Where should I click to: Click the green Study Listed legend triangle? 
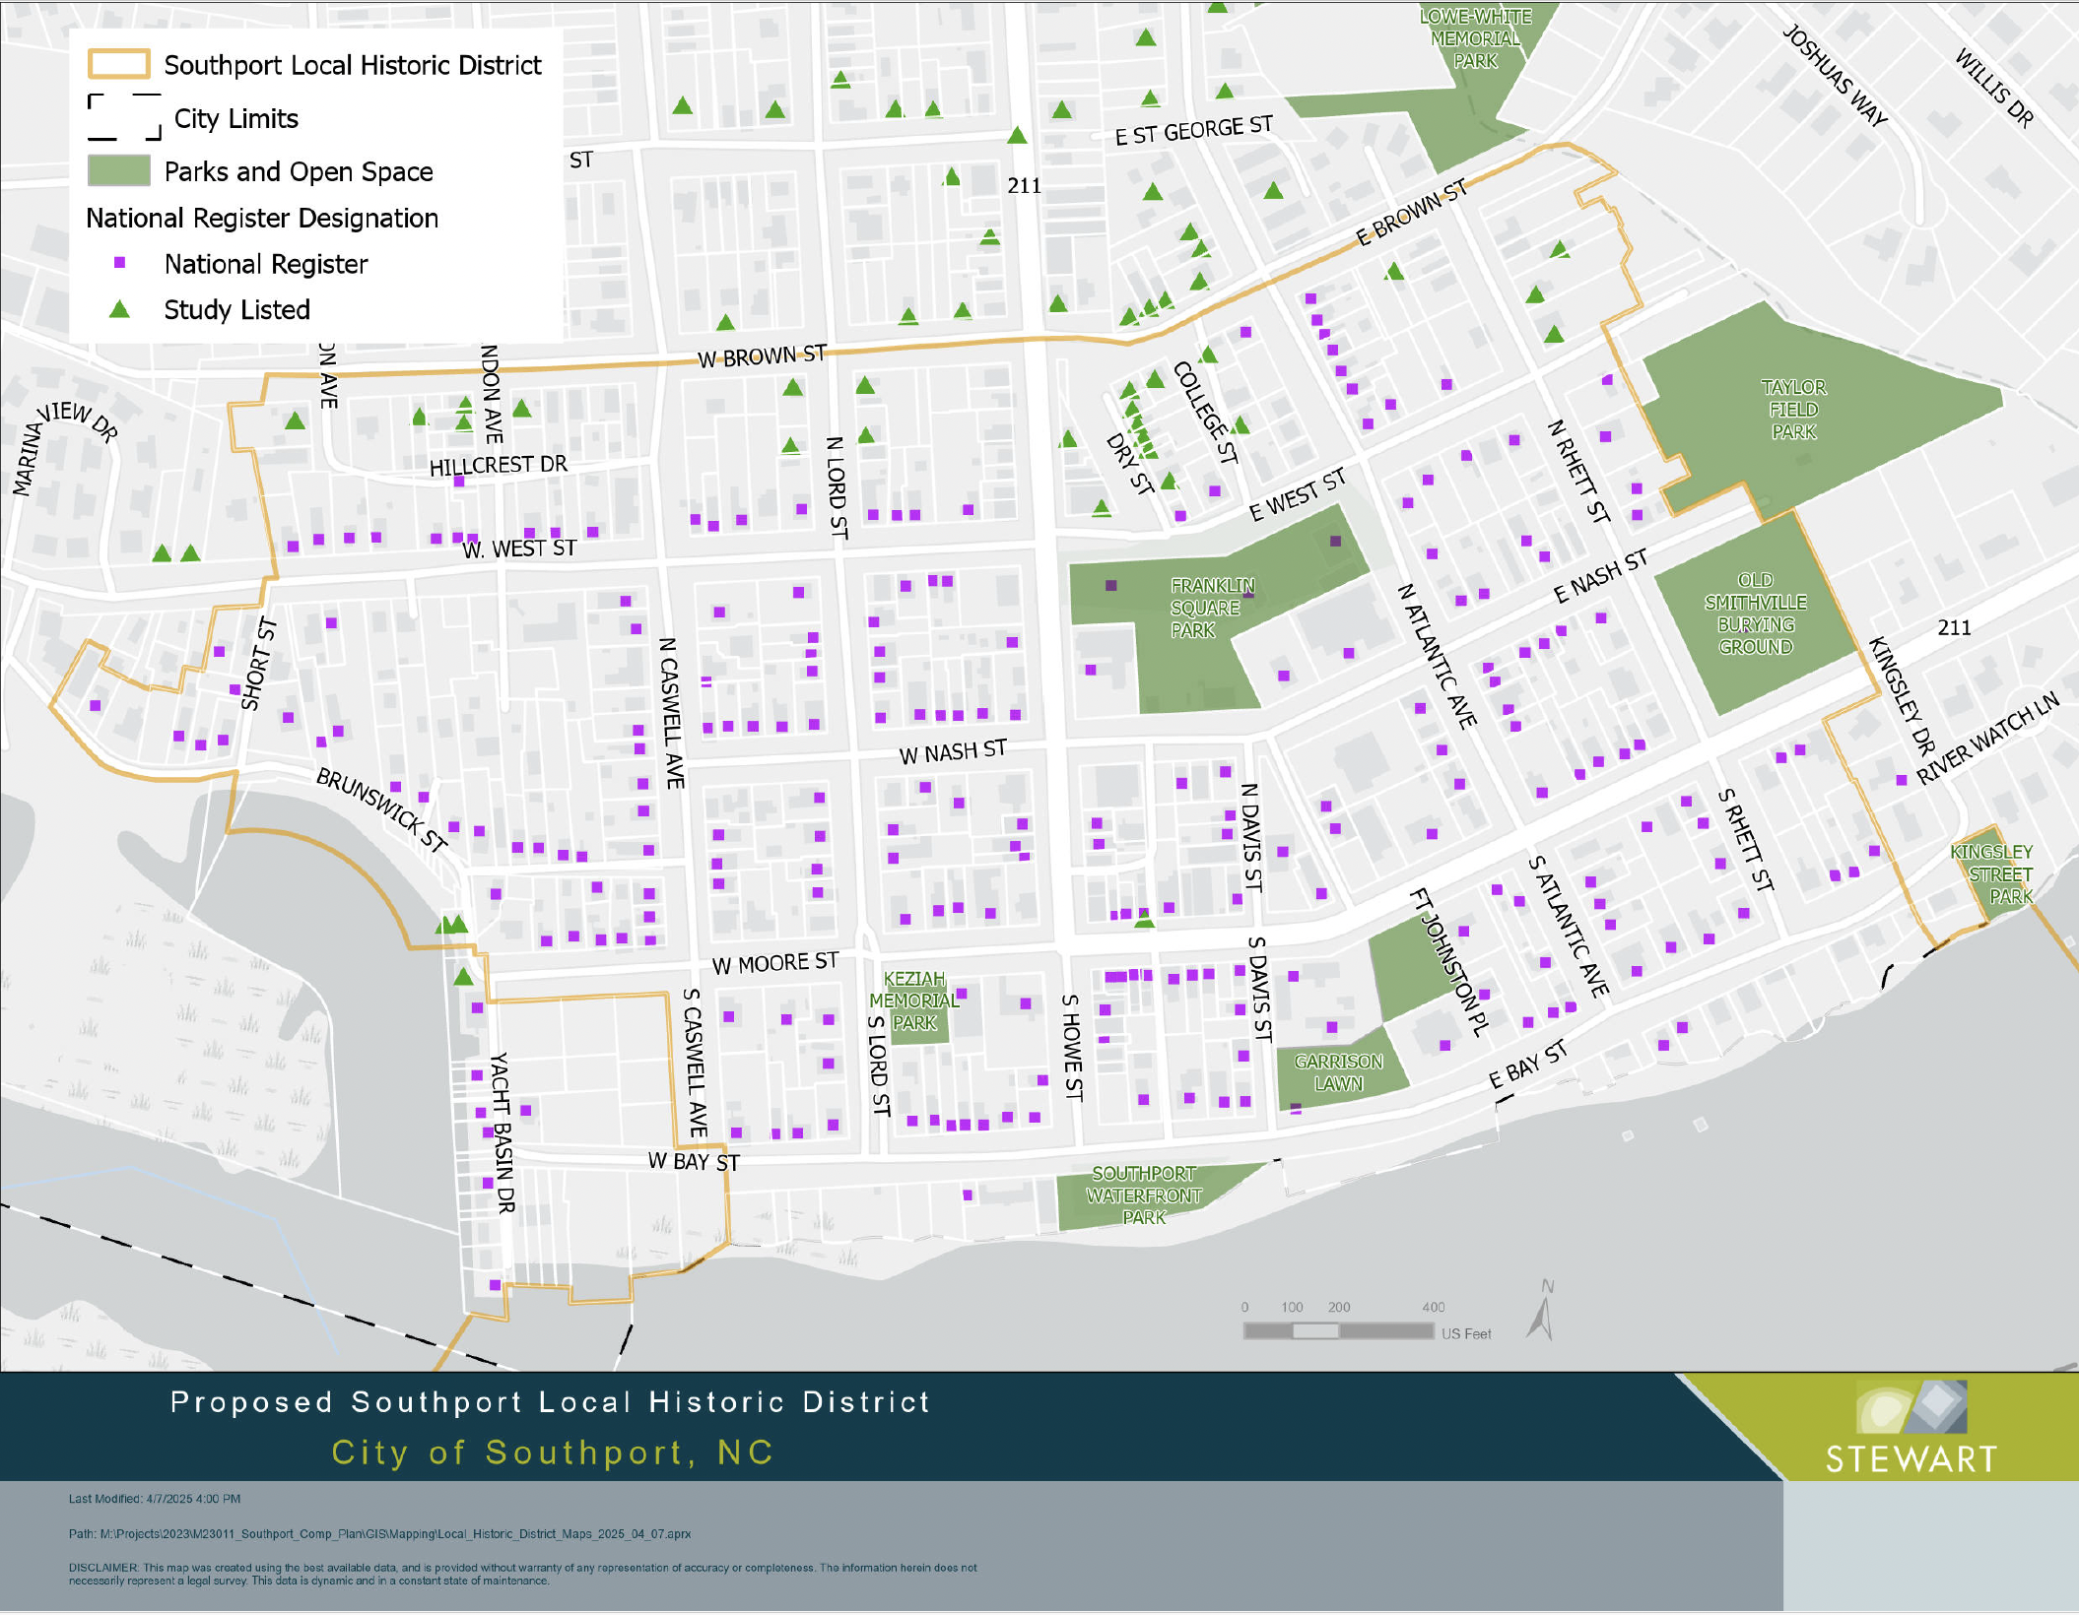click(x=119, y=309)
